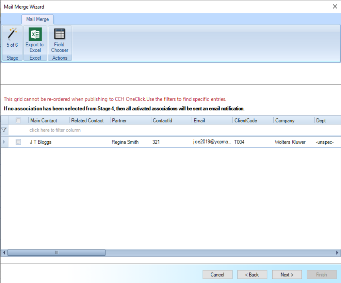This screenshot has width=341, height=283.
Task: Expand the J T Bloggs row arrow
Action: coord(4,142)
